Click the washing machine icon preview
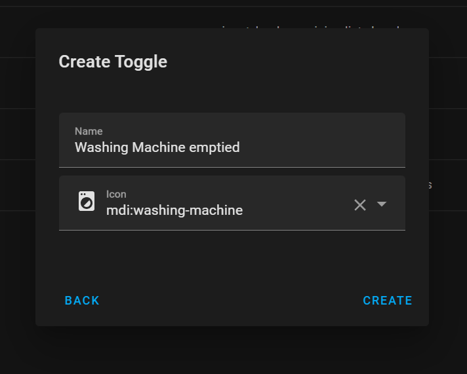The image size is (467, 374). [87, 202]
